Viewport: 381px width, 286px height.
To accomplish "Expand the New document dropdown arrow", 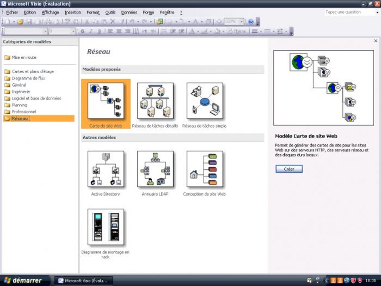I will (x=14, y=22).
